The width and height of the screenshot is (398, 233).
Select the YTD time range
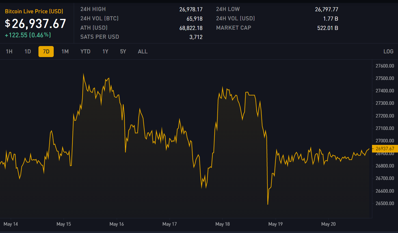tap(85, 51)
